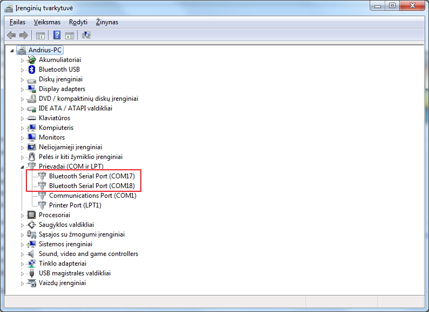Click the Communications Port (COM1) icon
The image size is (429, 312).
[x=42, y=196]
